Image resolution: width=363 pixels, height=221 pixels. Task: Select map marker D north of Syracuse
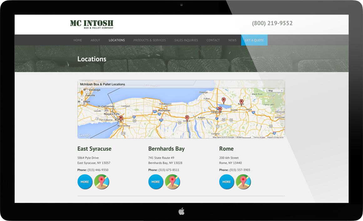coord(223,100)
